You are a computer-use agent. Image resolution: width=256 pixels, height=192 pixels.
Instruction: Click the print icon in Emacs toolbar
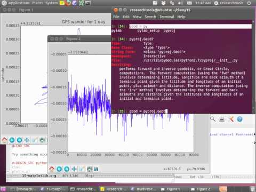pos(222,119)
